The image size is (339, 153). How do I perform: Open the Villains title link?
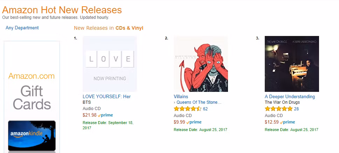(181, 96)
